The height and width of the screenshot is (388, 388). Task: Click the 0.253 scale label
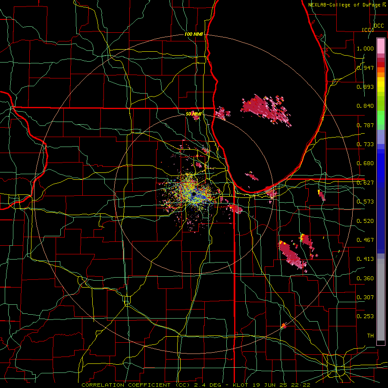pos(365,316)
